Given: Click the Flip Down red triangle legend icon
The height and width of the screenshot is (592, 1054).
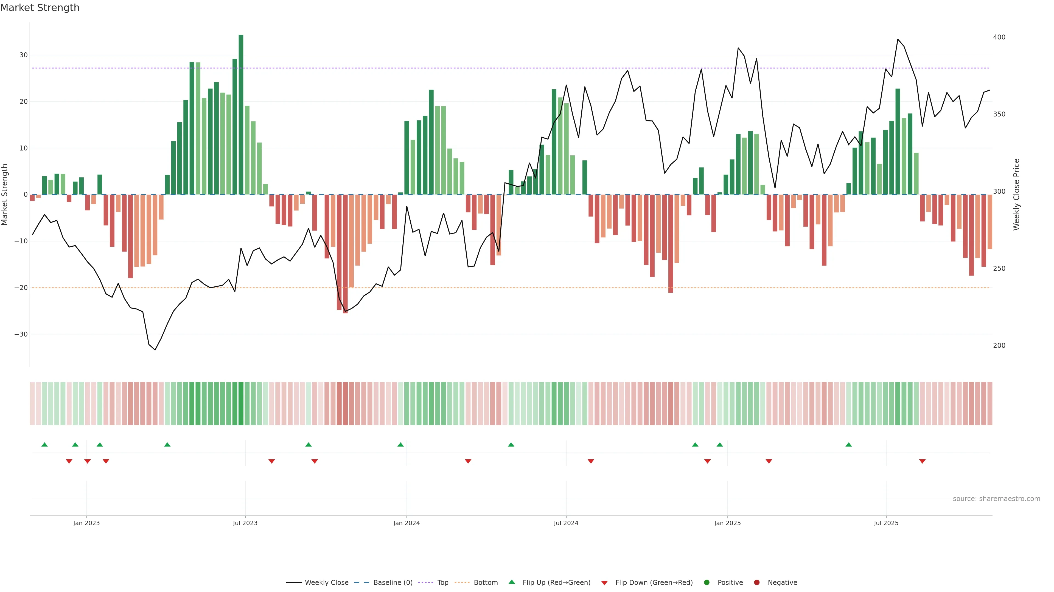Looking at the screenshot, I should click(x=604, y=583).
